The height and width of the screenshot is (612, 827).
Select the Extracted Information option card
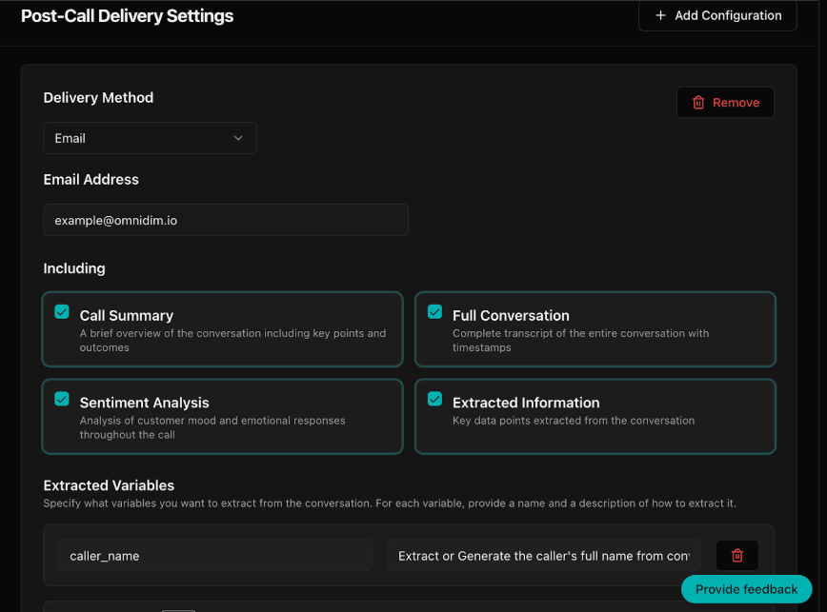[x=595, y=416]
